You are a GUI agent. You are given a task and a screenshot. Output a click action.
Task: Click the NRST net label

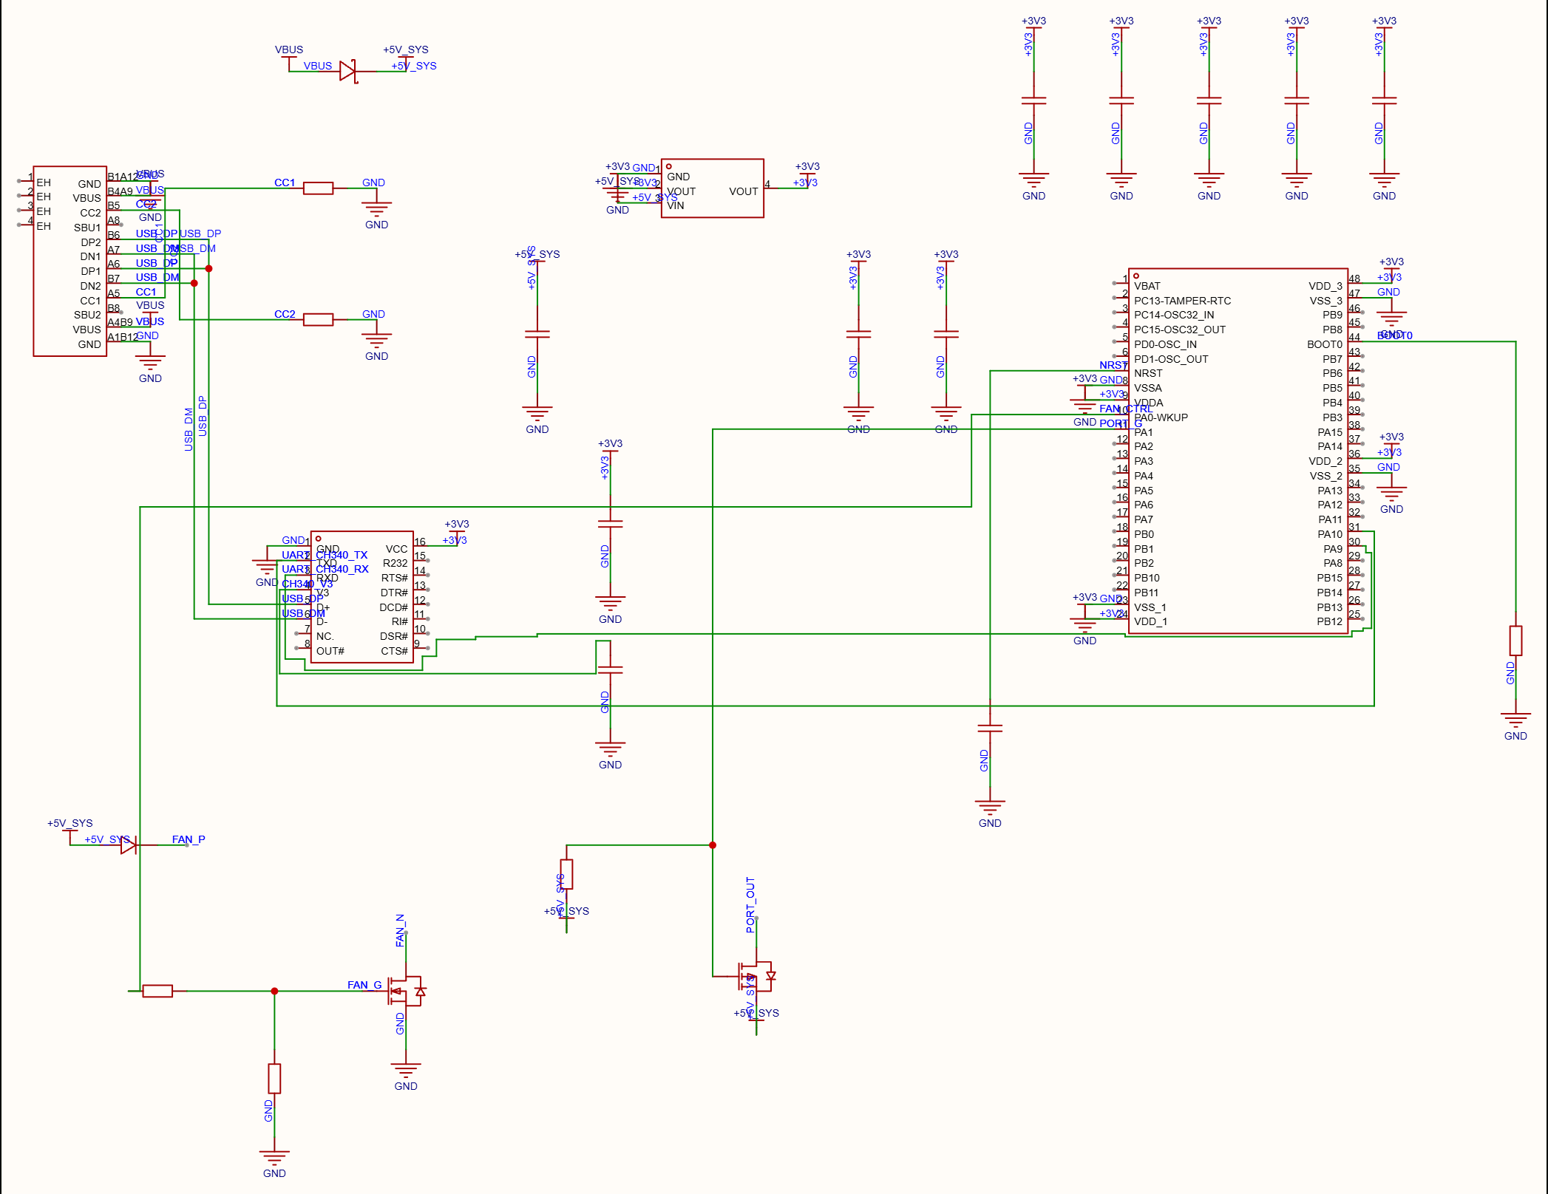pos(1113,365)
